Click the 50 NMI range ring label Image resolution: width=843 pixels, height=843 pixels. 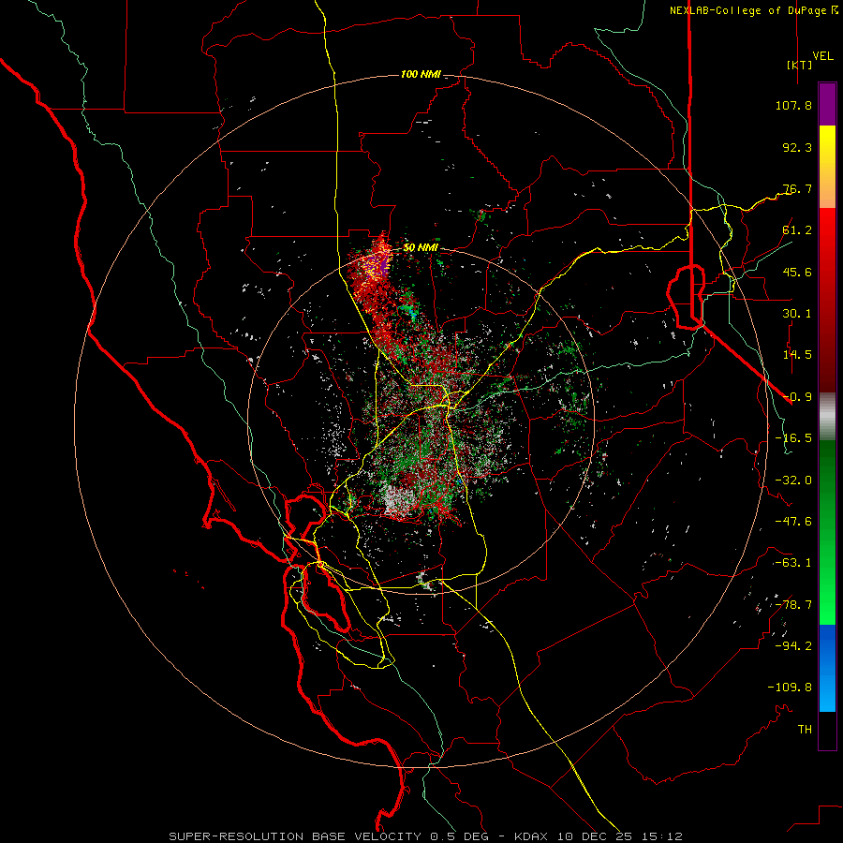tap(421, 248)
